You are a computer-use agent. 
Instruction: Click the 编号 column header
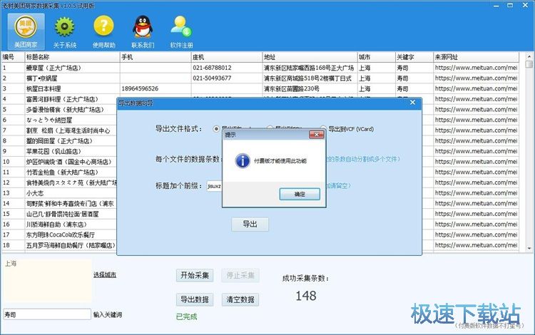[13, 57]
